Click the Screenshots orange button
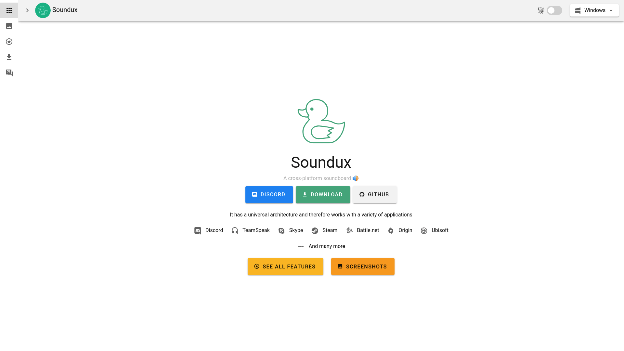Screen dimensions: 624x351 pyautogui.click(x=363, y=266)
